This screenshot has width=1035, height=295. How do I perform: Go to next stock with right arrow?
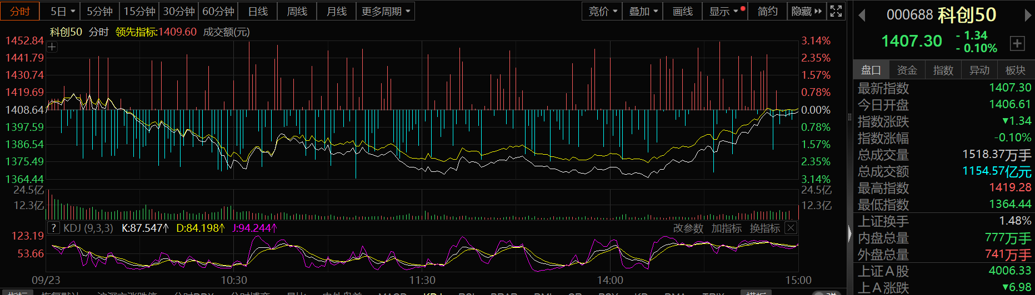click(1028, 16)
